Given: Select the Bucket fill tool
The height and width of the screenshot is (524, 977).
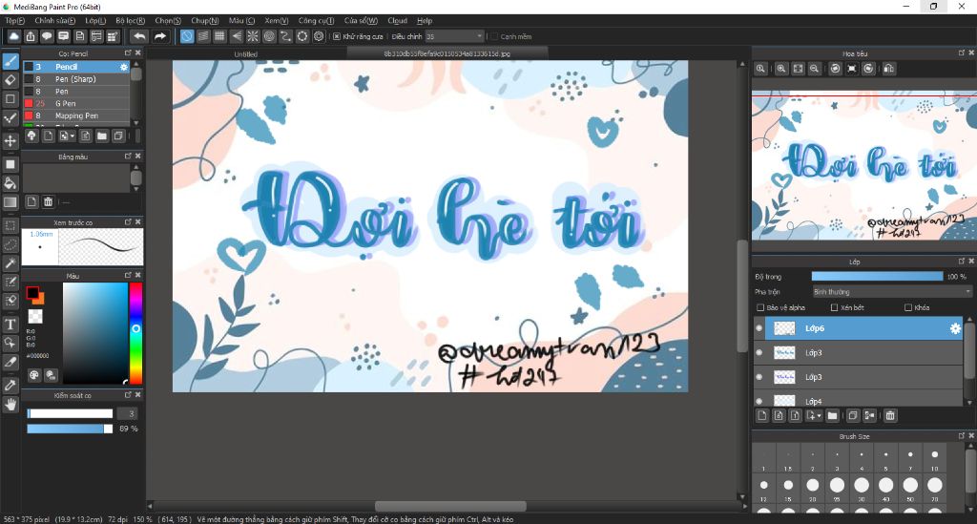Looking at the screenshot, I should click(10, 183).
